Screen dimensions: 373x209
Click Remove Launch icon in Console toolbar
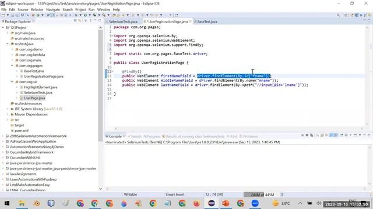point(307,135)
